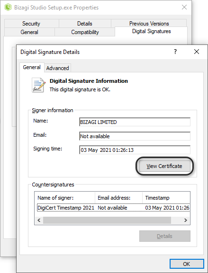Open the Security tab in Properties window
This screenshot has width=208, height=273.
(31, 24)
